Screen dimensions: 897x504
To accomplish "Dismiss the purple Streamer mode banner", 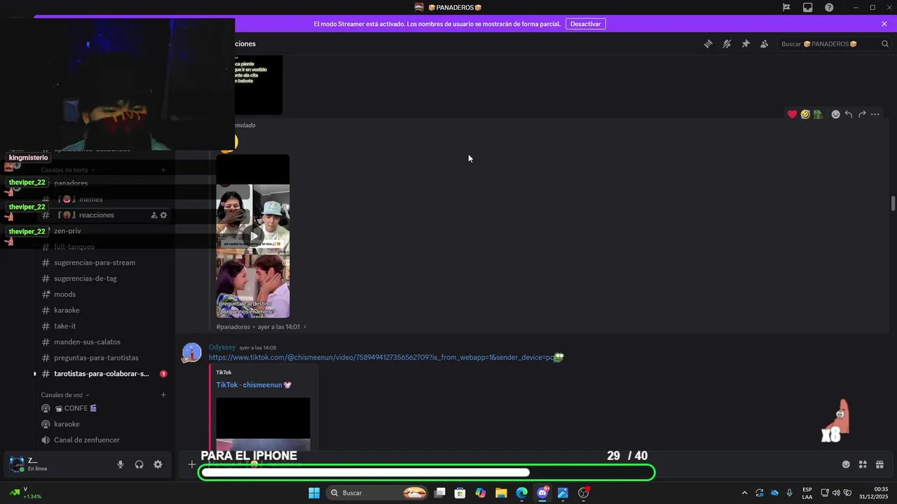I will (x=884, y=24).
